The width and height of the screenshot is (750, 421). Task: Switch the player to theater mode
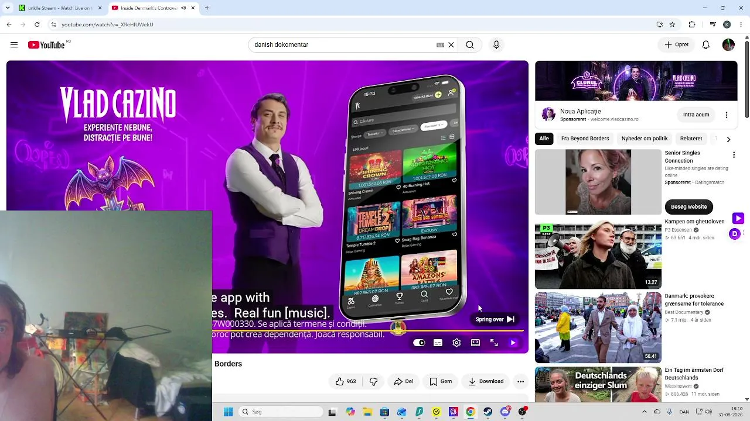click(475, 343)
